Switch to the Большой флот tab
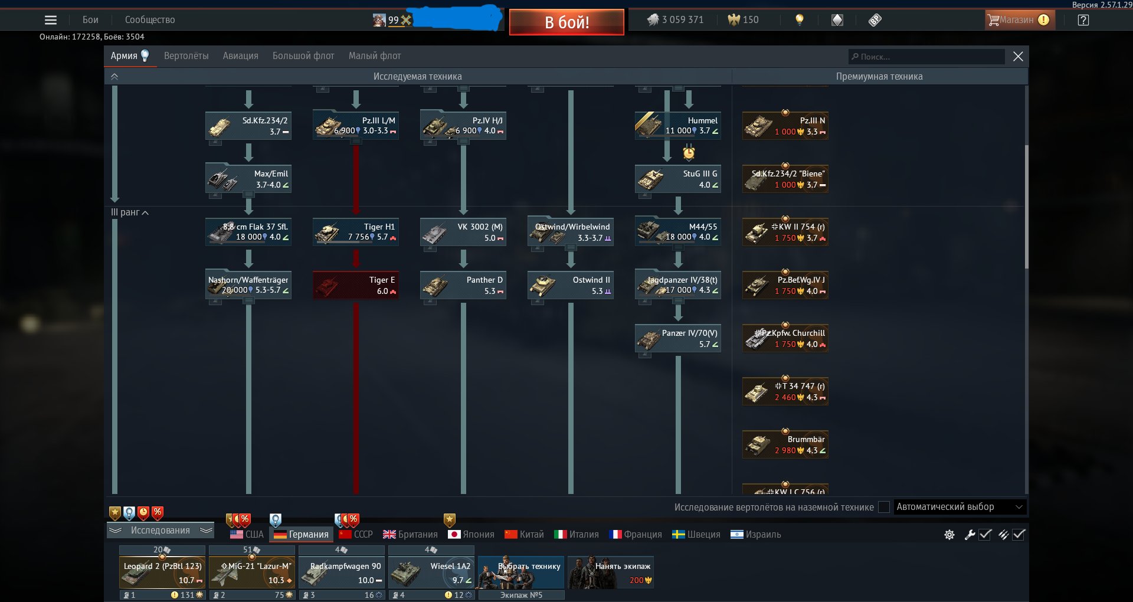Image resolution: width=1133 pixels, height=602 pixels. click(x=303, y=56)
